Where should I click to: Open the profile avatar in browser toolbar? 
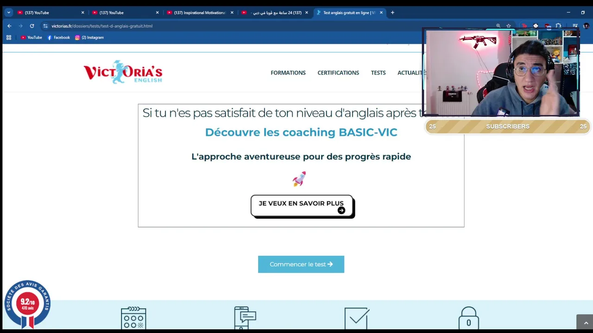pyautogui.click(x=586, y=26)
